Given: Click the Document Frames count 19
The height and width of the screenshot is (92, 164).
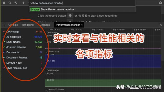Looking at the screenshot, I should (x=41, y=57).
